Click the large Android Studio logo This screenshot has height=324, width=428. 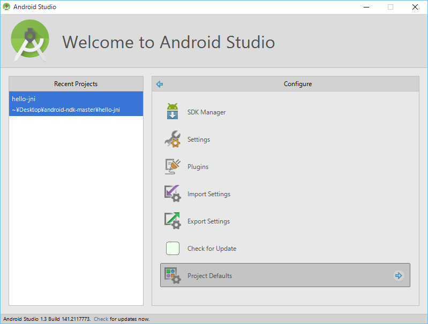pos(30,41)
